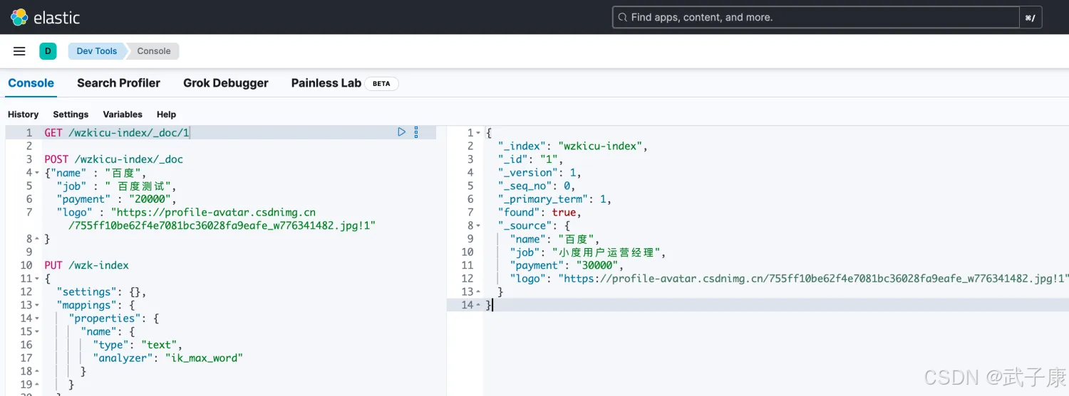Fold the properties block at line 14

37,319
